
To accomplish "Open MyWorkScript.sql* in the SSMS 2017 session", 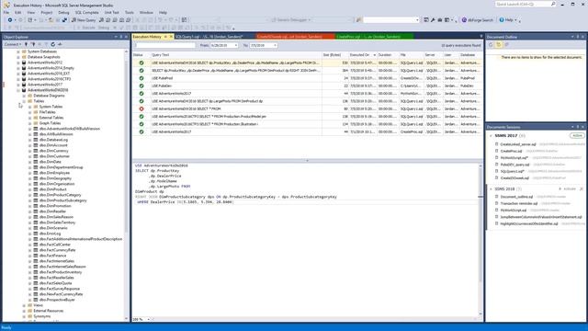I will 514,157.
